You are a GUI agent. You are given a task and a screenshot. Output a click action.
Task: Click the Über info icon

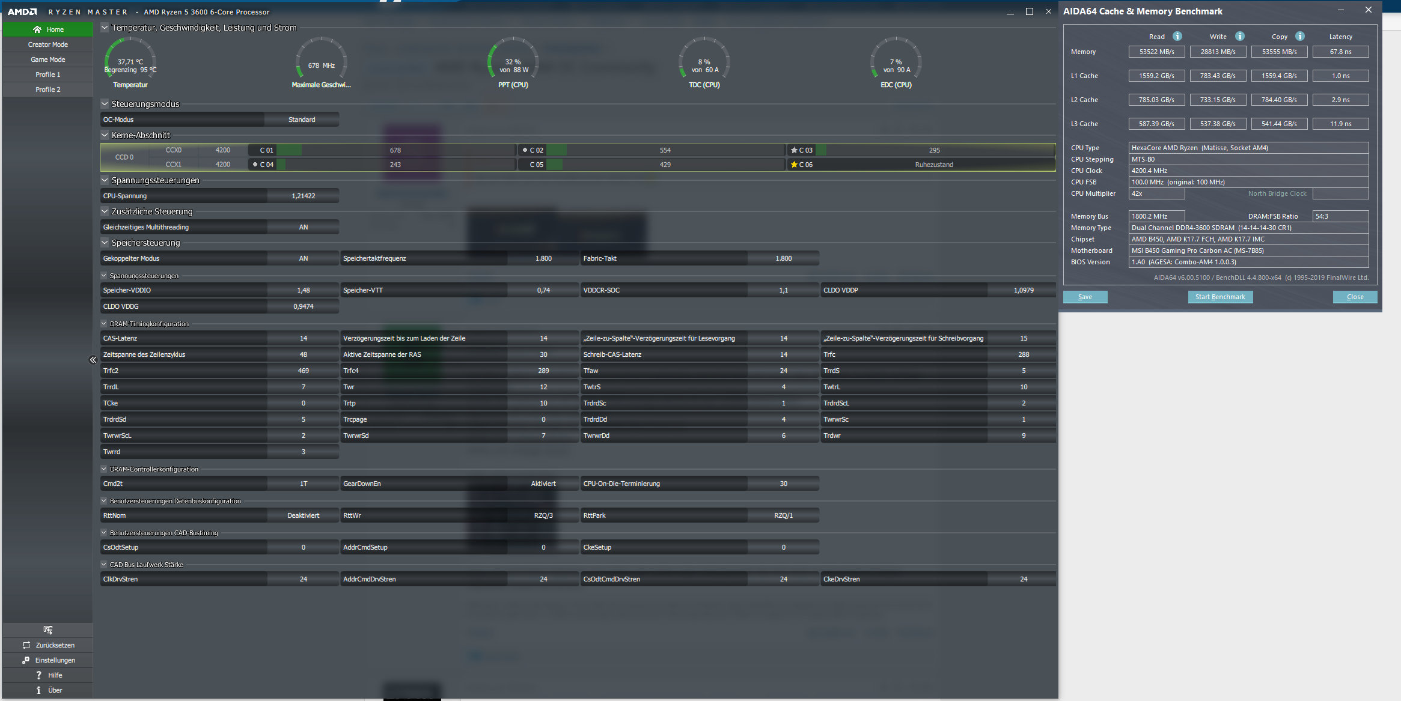(x=39, y=690)
